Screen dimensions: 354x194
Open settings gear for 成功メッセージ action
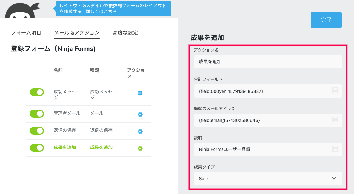click(140, 93)
